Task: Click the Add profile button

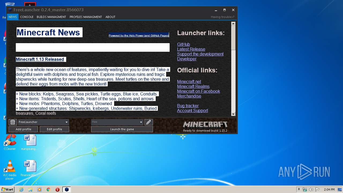Action: (24, 129)
